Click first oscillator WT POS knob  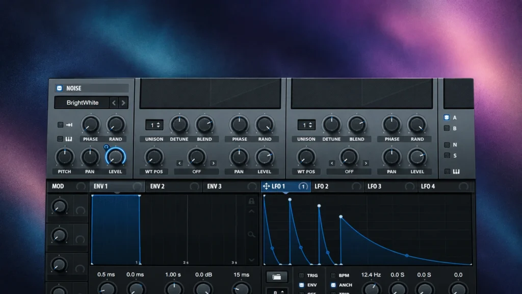point(154,157)
